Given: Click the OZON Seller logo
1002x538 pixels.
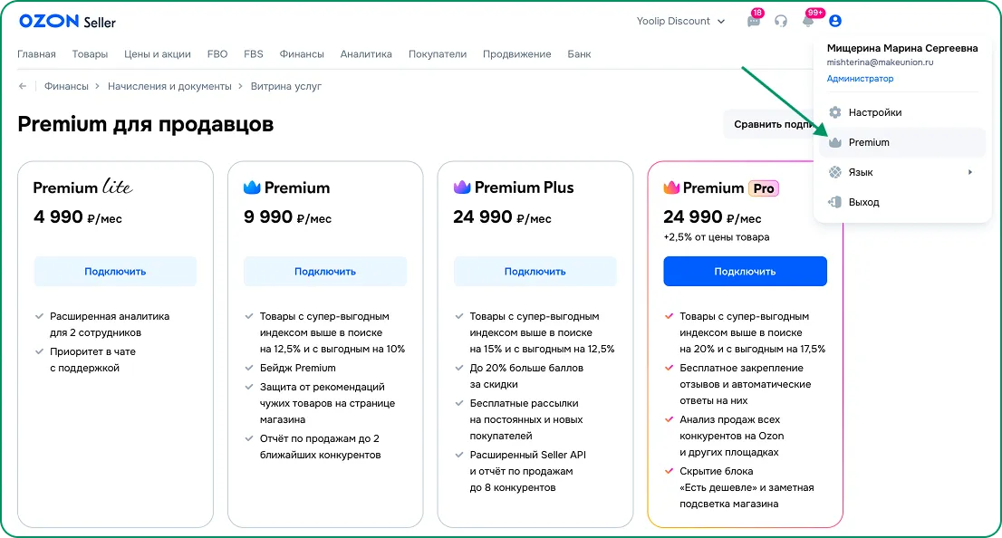Looking at the screenshot, I should point(67,22).
